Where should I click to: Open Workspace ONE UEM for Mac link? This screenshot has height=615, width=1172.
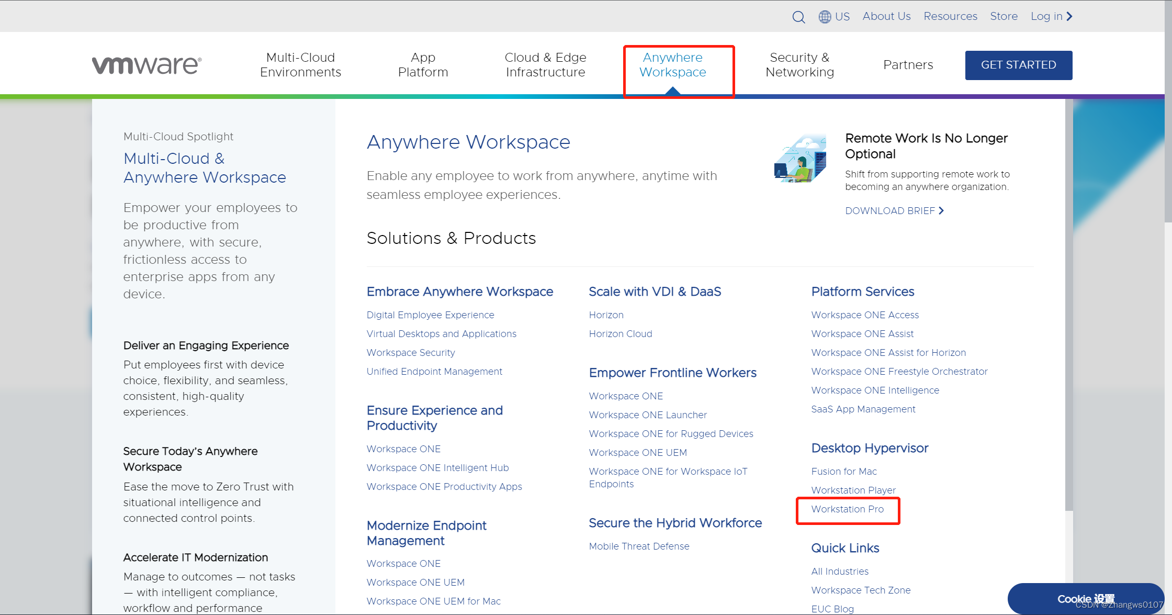click(x=433, y=601)
